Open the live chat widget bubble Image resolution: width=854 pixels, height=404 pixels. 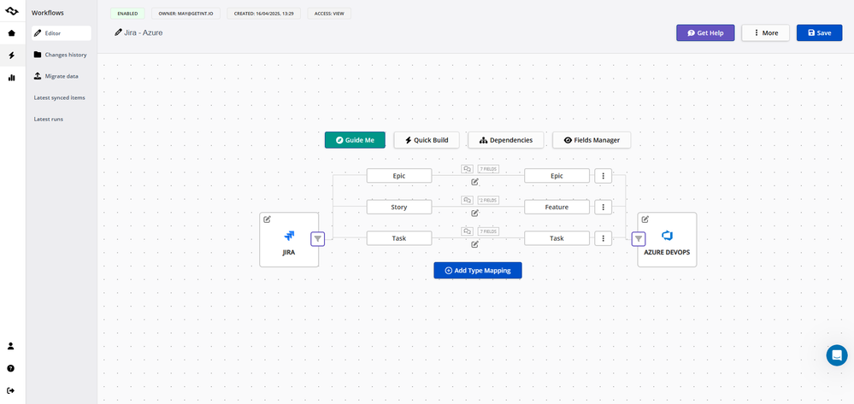point(837,355)
